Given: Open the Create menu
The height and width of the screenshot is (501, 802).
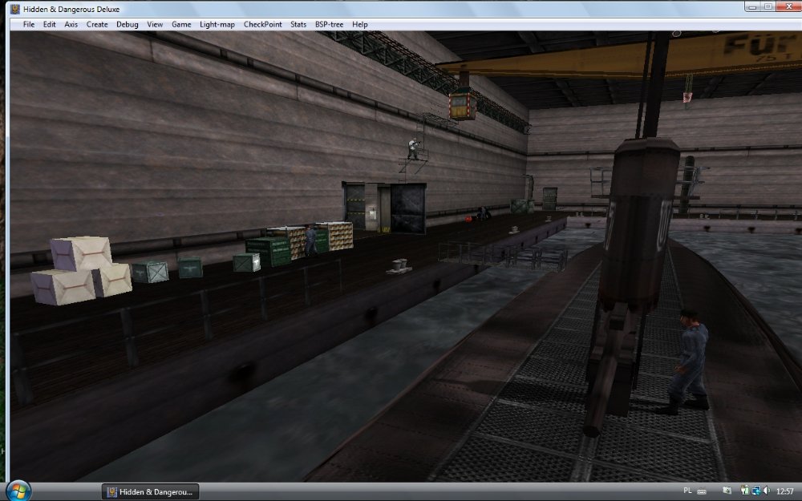Looking at the screenshot, I should 97,24.
